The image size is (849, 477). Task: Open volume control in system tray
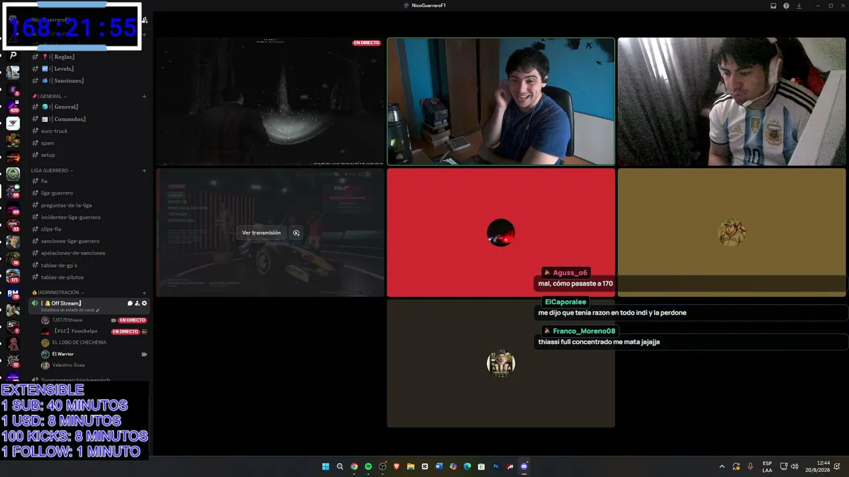[795, 466]
